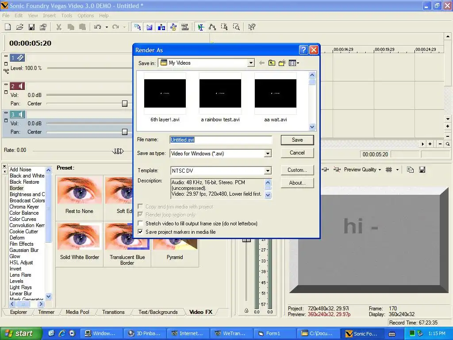The image size is (453, 340).
Task: Minimize track 1 with its small minus button
Action: (x=6, y=56)
